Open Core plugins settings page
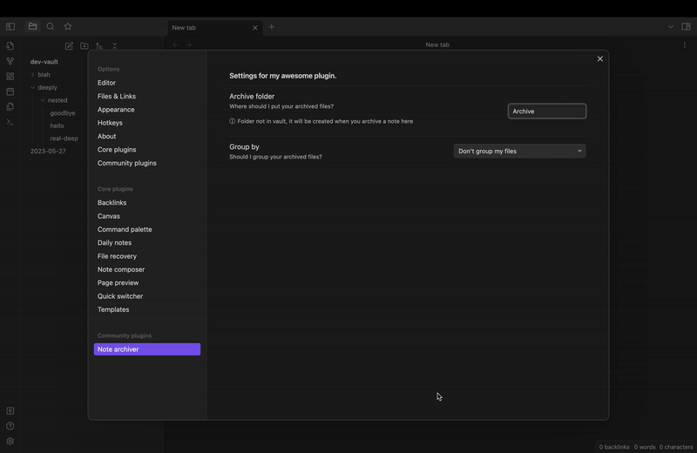The height and width of the screenshot is (453, 697). pyautogui.click(x=117, y=149)
